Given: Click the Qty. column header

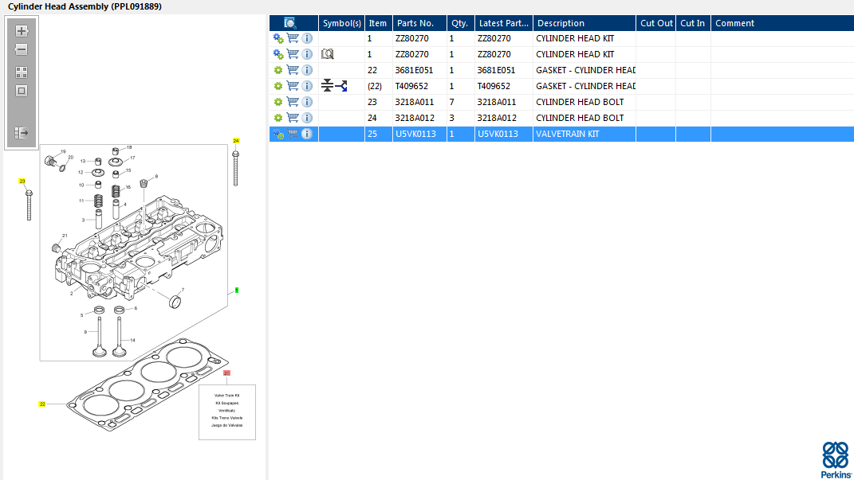Looking at the screenshot, I should (459, 23).
